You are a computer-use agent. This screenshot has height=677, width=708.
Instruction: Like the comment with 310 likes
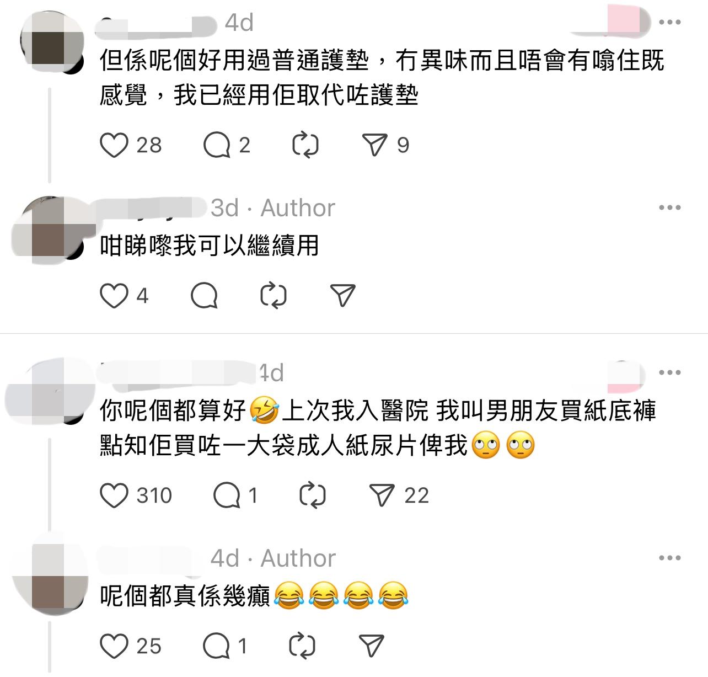(x=114, y=495)
